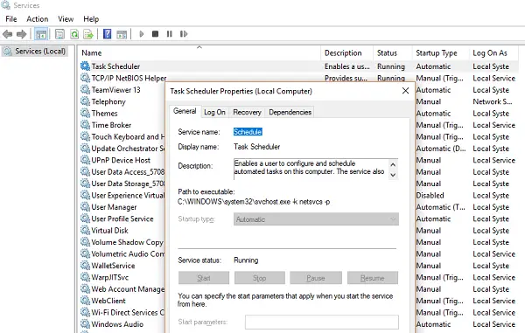
Task: Switch to the Dependencies tab
Action: 290,113
